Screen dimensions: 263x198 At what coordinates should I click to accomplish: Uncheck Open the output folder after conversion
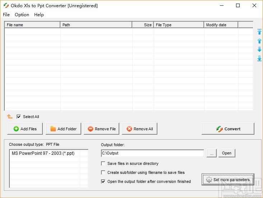tap(103, 181)
